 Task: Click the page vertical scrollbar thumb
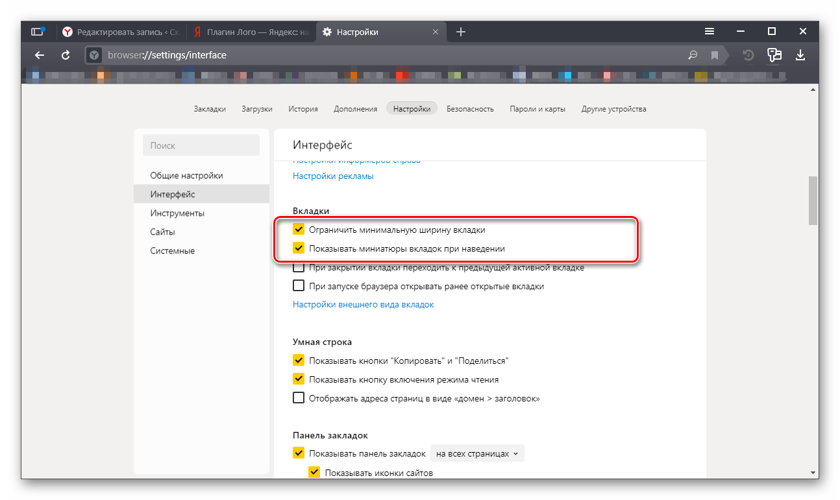[x=813, y=200]
